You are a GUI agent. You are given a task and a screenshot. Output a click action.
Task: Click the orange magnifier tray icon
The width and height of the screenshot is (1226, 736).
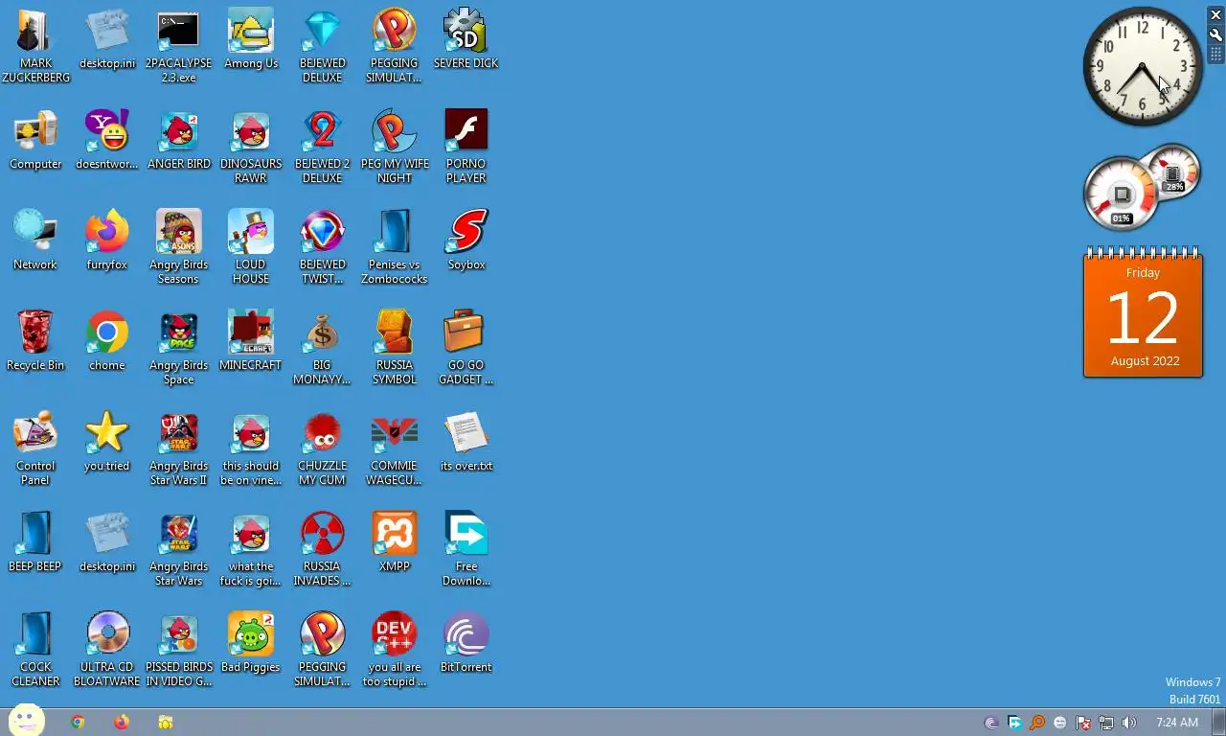point(1037,723)
